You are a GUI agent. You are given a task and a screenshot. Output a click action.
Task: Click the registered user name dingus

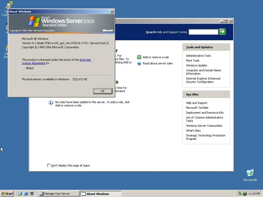(30, 68)
